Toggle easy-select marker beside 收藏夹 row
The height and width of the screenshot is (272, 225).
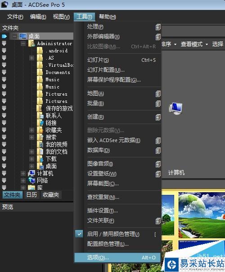coord(4,130)
